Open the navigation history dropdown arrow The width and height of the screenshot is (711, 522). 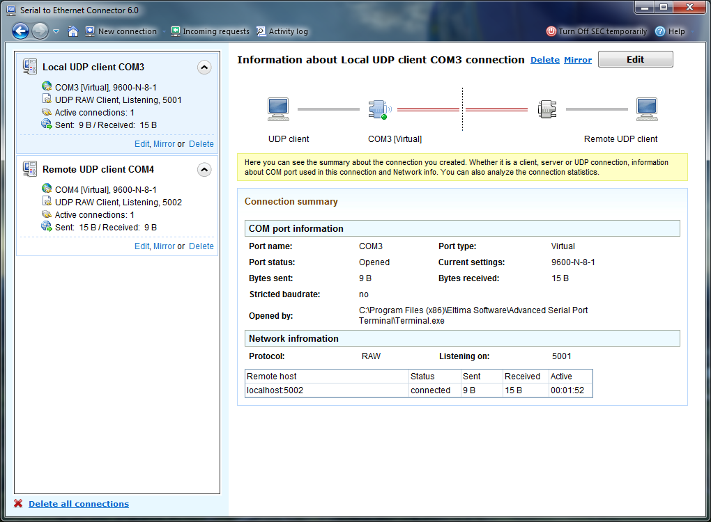point(56,31)
